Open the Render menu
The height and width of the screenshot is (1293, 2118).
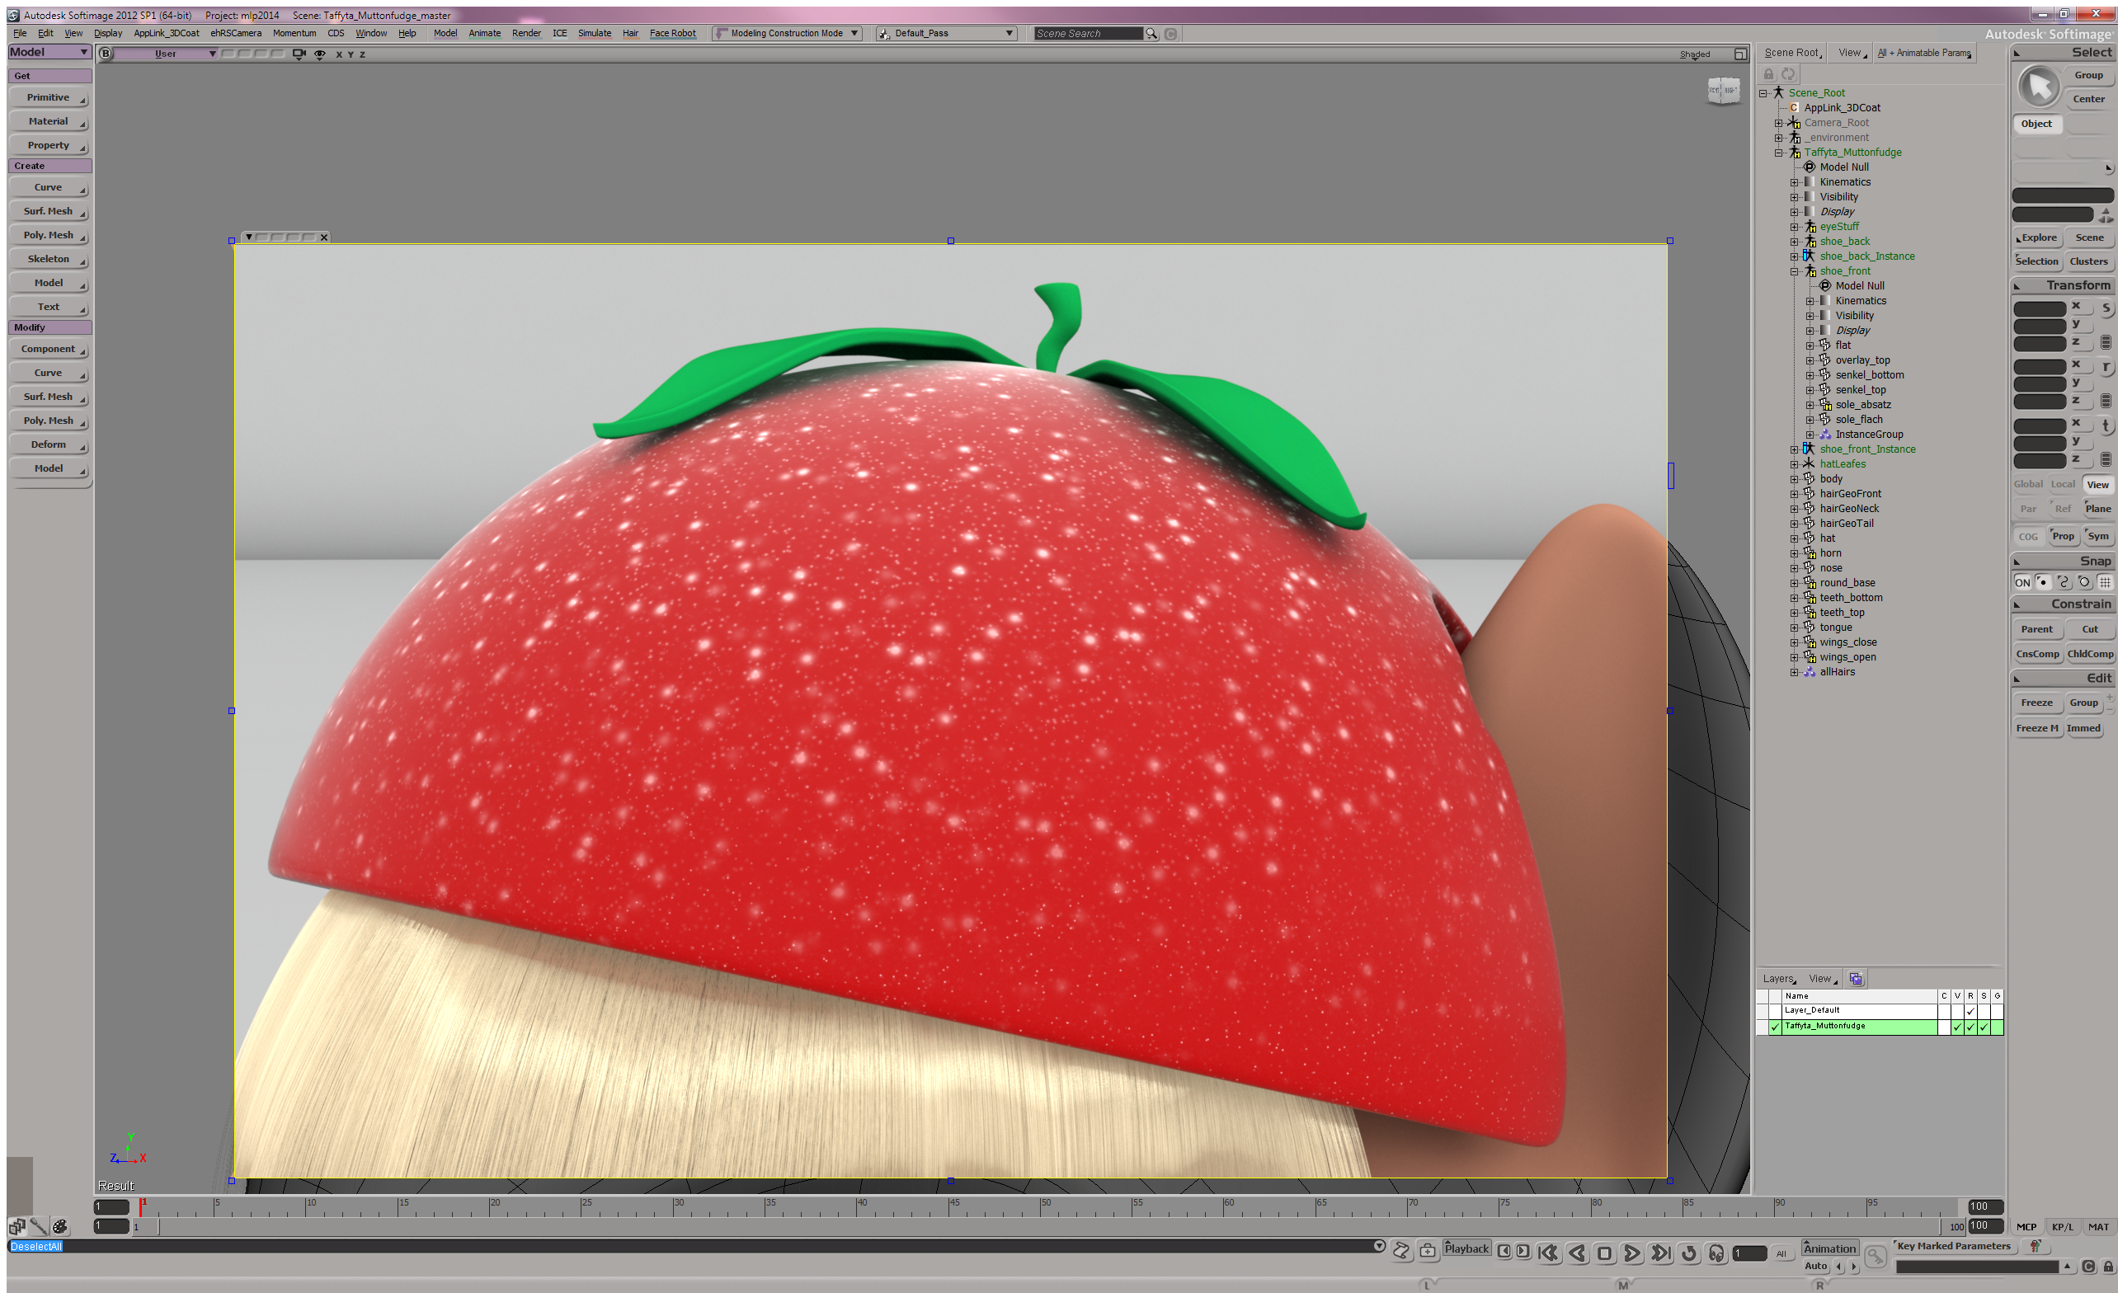(x=526, y=34)
